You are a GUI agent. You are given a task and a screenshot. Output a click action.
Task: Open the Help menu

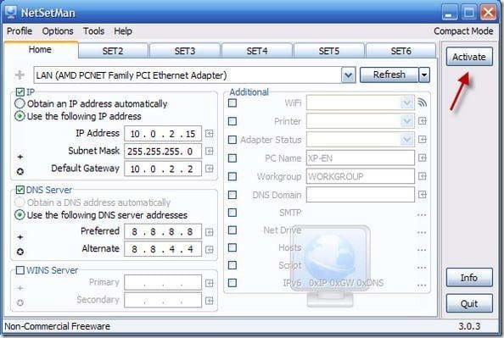point(123,31)
